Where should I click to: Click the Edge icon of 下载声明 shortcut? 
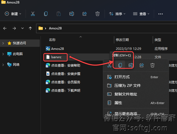click(48, 90)
